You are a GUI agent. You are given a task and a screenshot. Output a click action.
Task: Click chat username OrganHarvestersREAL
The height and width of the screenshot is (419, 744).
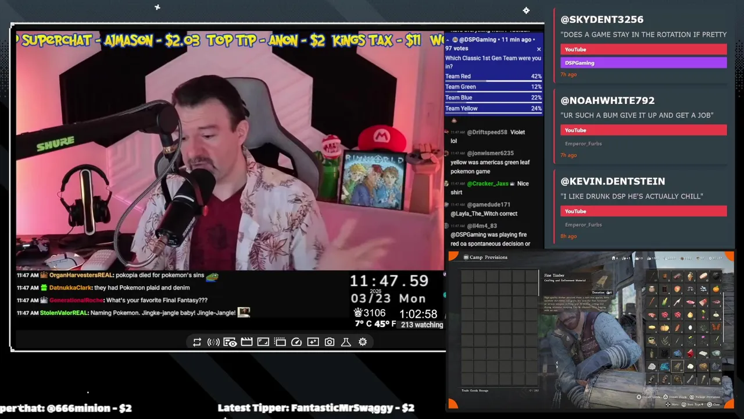pyautogui.click(x=81, y=275)
